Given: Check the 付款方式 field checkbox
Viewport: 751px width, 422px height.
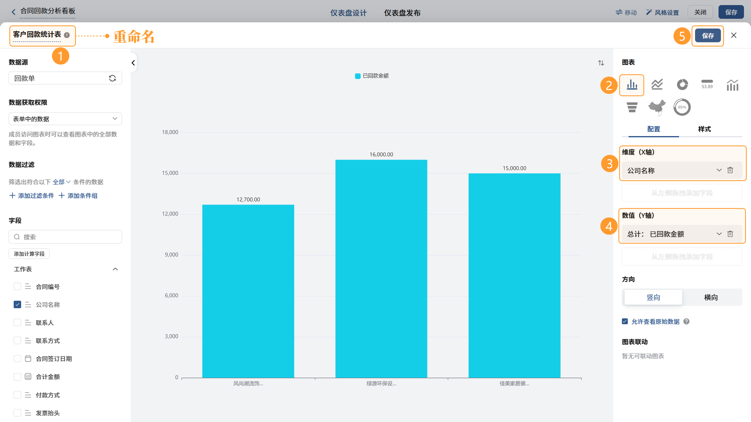Looking at the screenshot, I should tap(17, 395).
